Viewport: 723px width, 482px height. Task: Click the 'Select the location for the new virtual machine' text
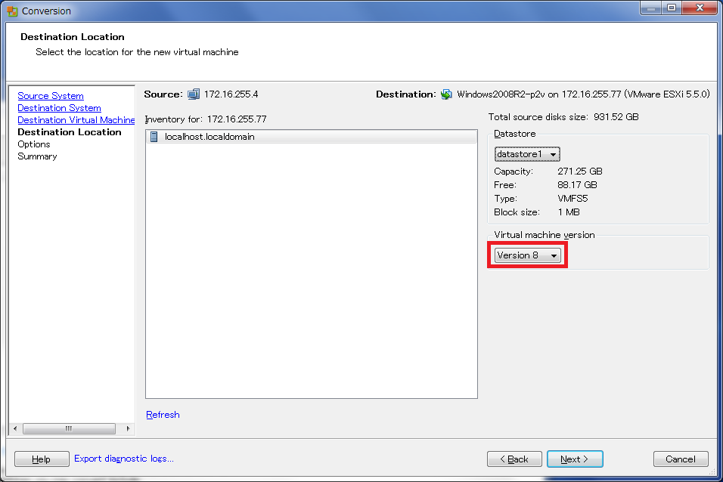click(137, 52)
